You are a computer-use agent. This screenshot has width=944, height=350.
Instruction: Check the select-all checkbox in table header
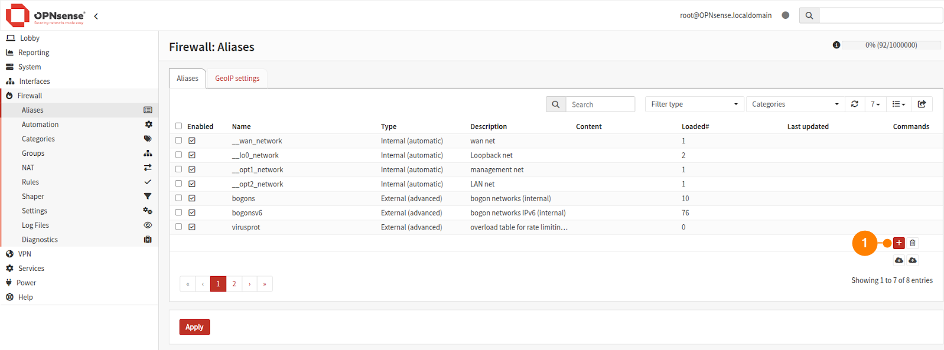(178, 126)
